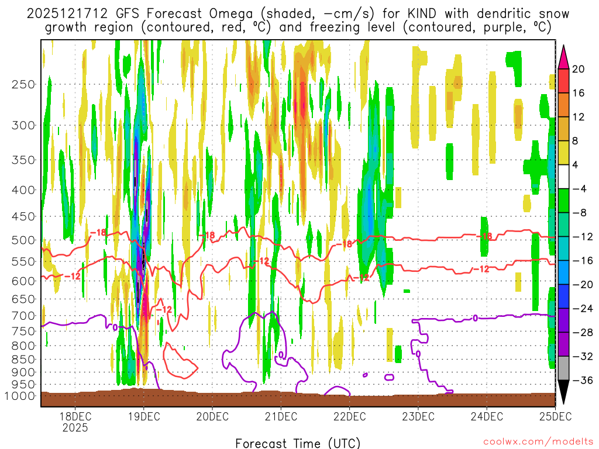Click the first chart title line starting 2025121712

tap(298, 14)
